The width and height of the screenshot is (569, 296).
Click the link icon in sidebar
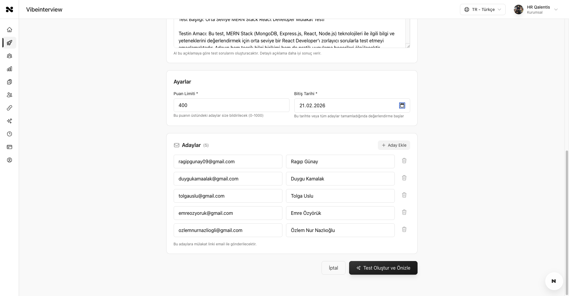(9, 108)
